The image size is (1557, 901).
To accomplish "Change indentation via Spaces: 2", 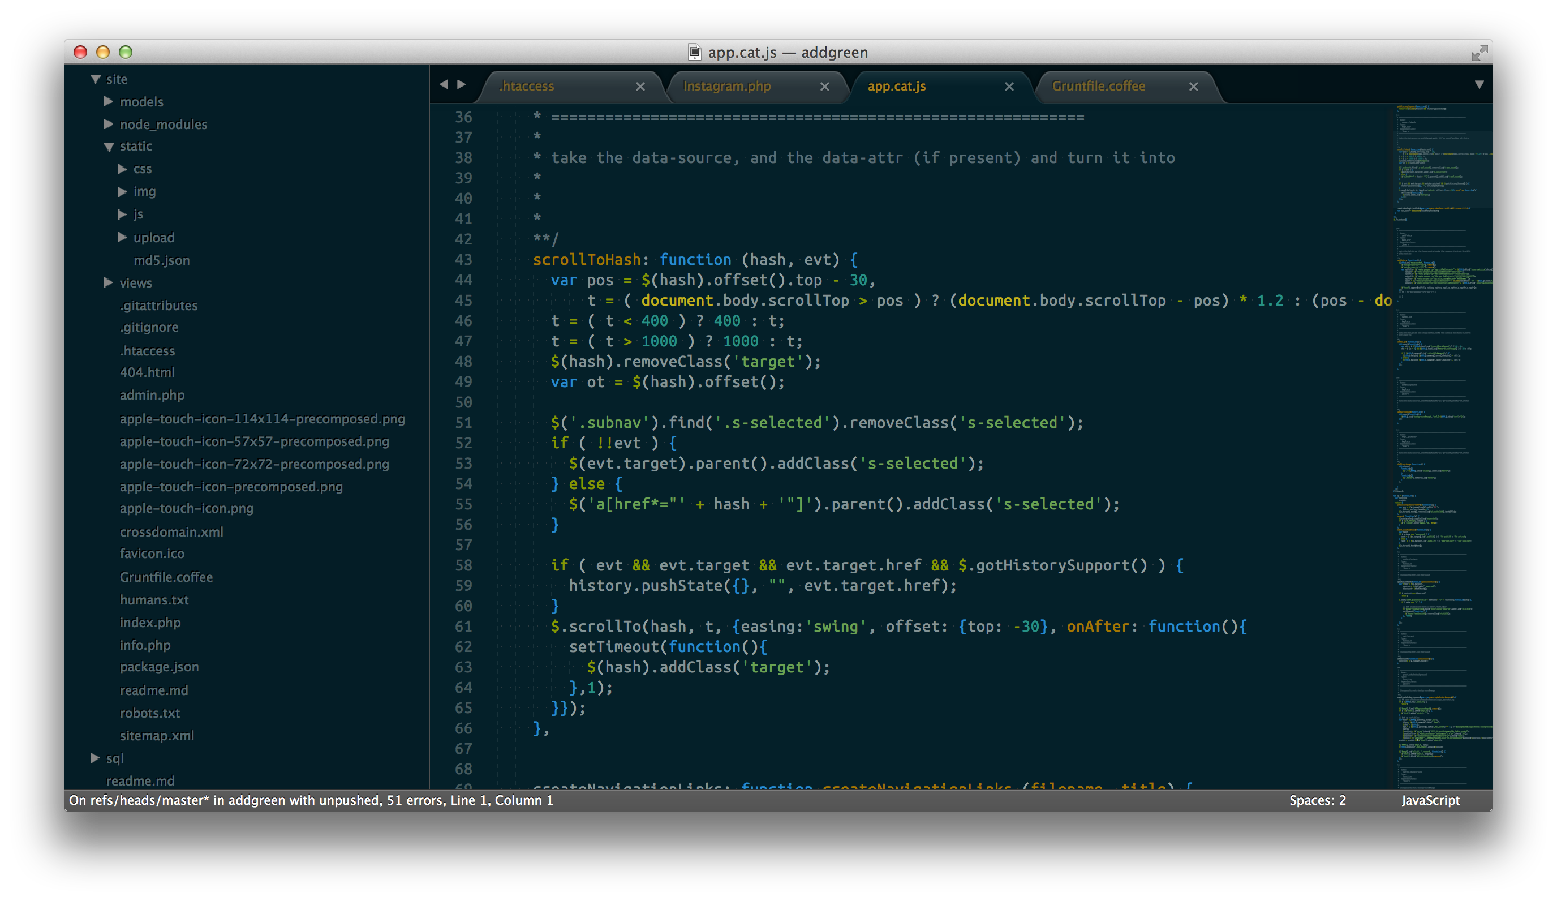I will coord(1317,800).
